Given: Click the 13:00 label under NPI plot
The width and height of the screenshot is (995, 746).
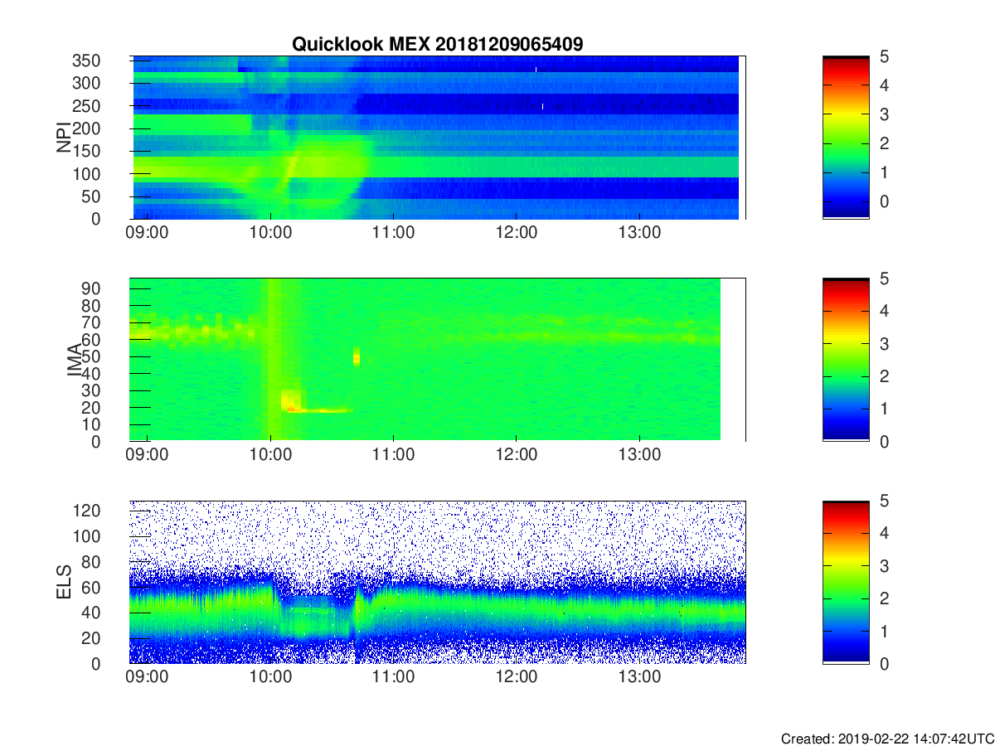Looking at the screenshot, I should tap(640, 233).
